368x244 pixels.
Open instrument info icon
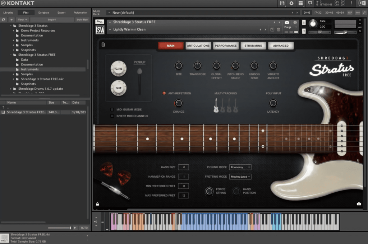[295, 22]
